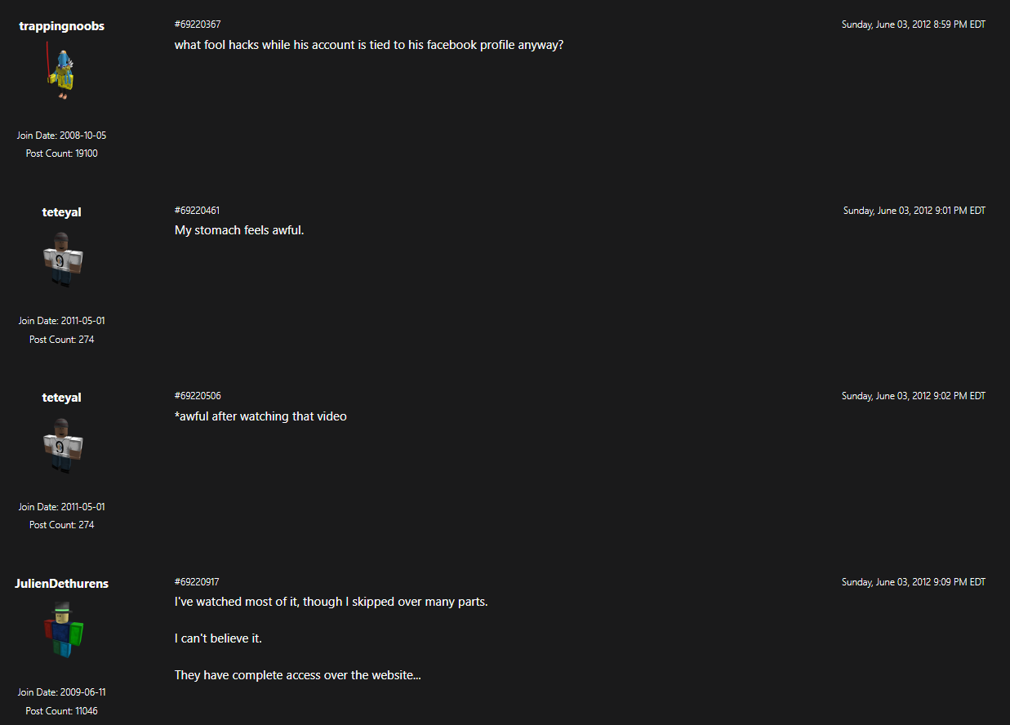Select teteyal's username on the 9:01 PM post
This screenshot has width=1010, height=725.
pyautogui.click(x=62, y=212)
